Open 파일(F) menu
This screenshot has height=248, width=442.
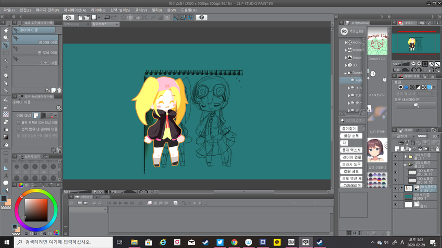pos(9,10)
